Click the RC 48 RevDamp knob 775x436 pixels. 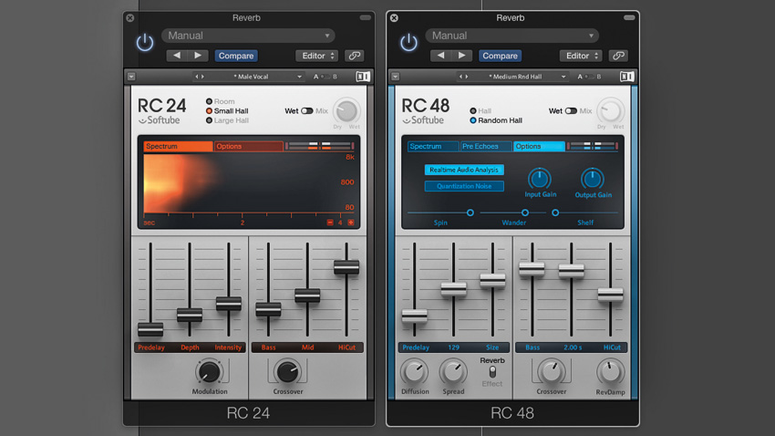point(610,372)
